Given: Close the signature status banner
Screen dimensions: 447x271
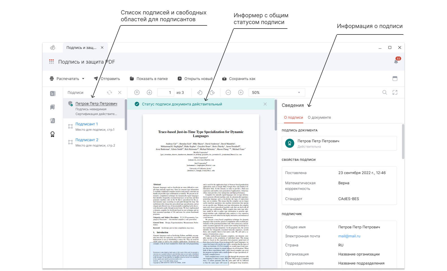Looking at the screenshot, I should 265,104.
